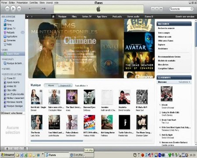This screenshot has height=158, width=197.
Task: Click the volume slider
Action: (x=36, y=9)
